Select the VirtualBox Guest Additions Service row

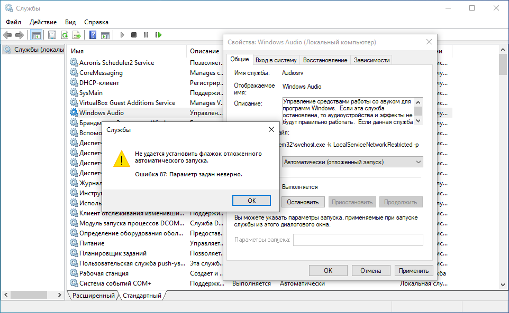pyautogui.click(x=146, y=102)
